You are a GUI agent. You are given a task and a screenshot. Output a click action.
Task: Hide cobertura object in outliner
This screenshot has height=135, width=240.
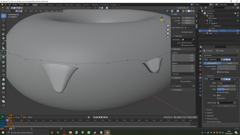238,31
